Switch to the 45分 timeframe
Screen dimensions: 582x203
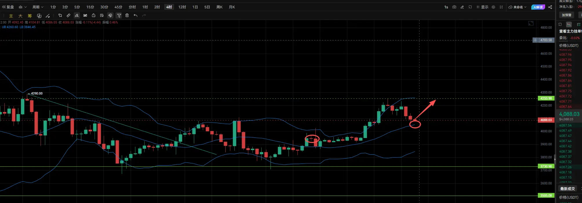[x=118, y=7]
